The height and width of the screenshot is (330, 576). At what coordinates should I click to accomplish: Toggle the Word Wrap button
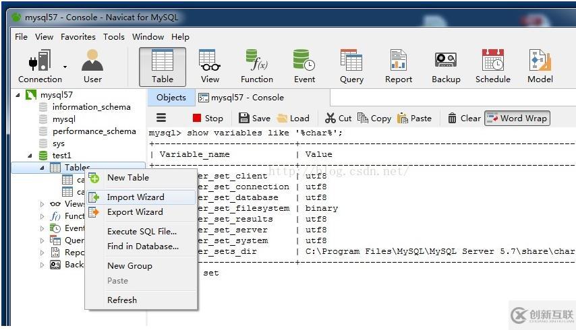[517, 118]
